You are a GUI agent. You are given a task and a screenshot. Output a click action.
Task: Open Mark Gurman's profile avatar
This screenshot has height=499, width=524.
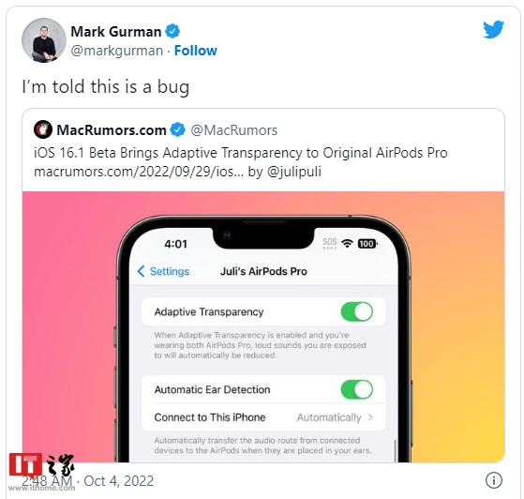(44, 40)
